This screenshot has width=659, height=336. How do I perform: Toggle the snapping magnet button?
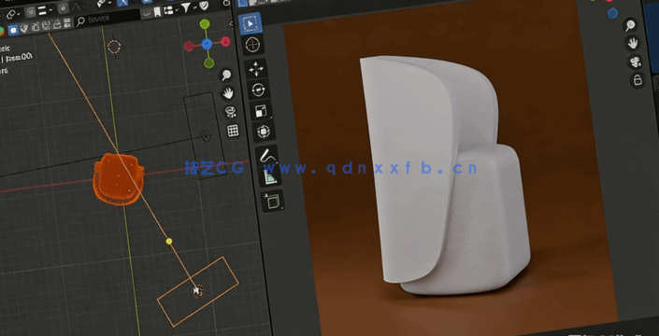(x=31, y=12)
